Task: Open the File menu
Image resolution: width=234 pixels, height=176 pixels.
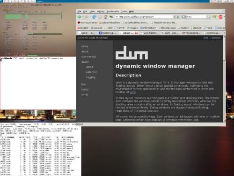Action: click(x=79, y=11)
